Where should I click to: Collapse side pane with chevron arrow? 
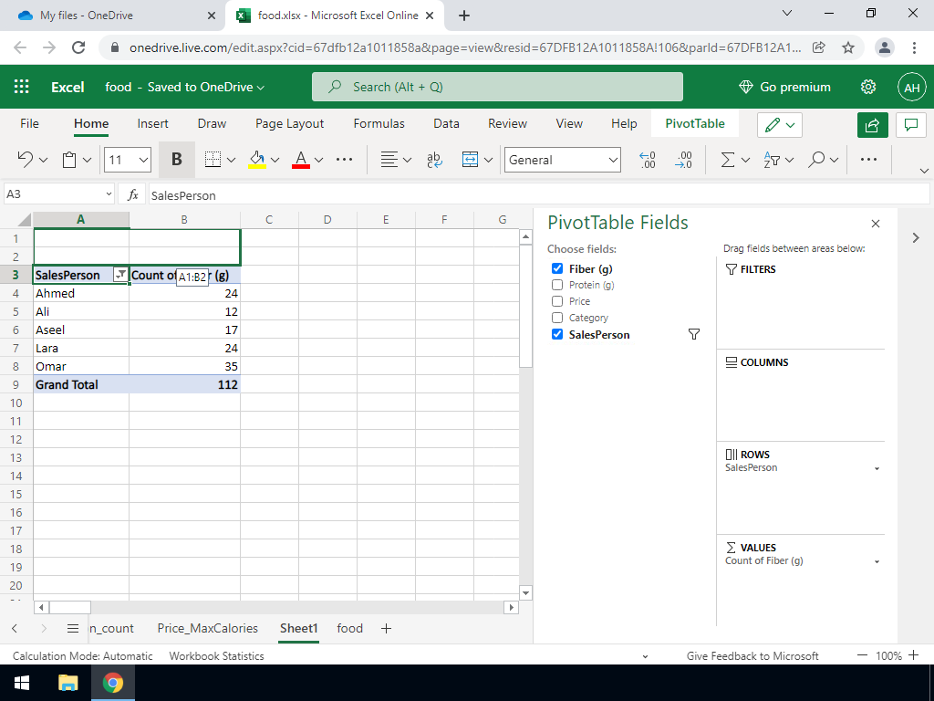click(x=916, y=238)
